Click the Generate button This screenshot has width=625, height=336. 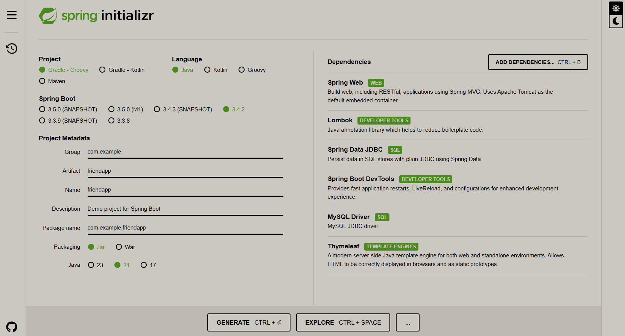(249, 322)
